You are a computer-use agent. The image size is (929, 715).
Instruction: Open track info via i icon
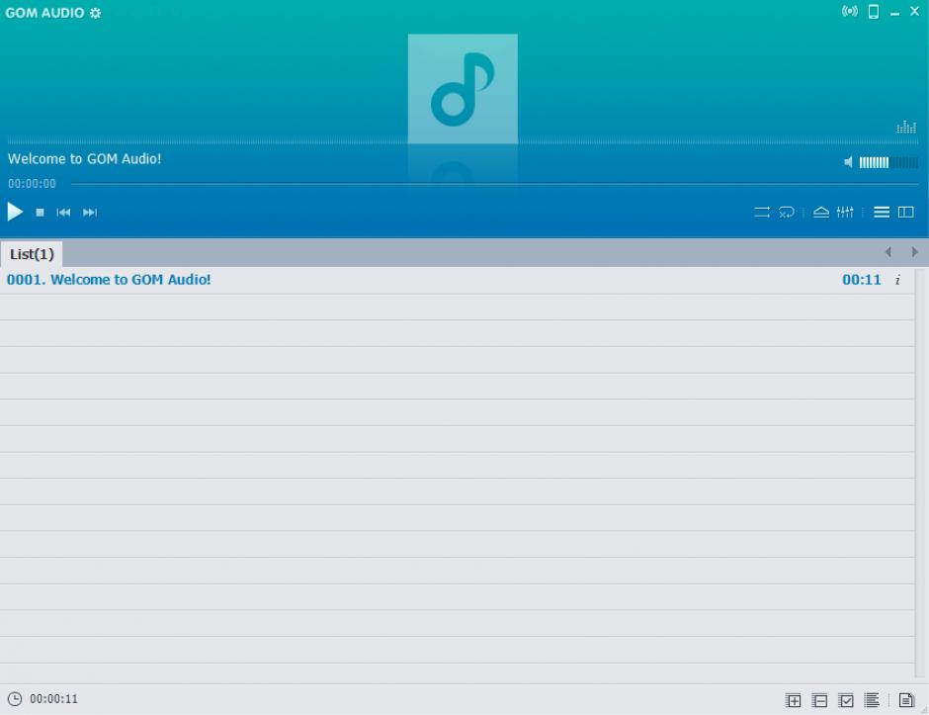point(897,280)
